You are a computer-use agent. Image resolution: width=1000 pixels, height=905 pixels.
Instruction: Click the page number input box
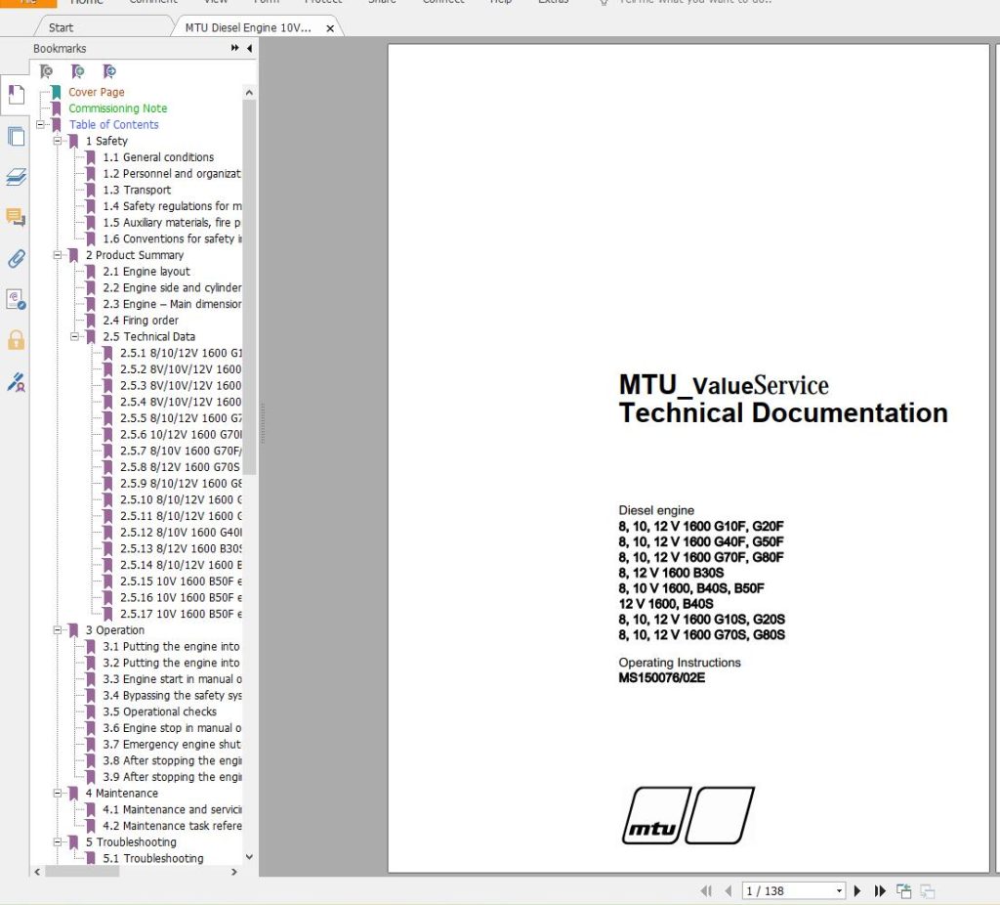(x=789, y=890)
